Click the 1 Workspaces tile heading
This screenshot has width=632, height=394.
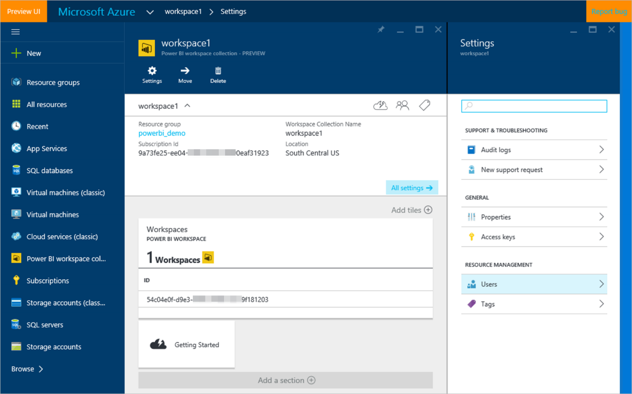coord(173,258)
